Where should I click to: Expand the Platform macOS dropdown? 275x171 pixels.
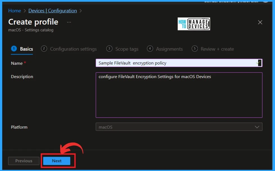[x=179, y=127]
